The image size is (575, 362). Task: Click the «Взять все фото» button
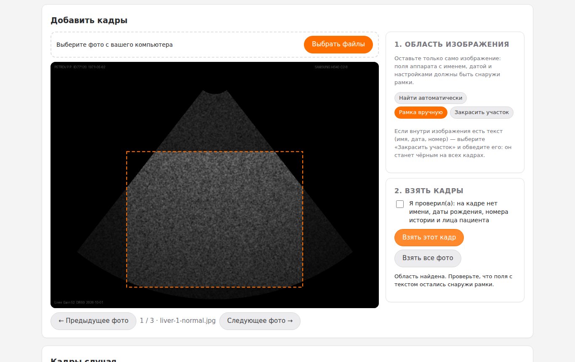(428, 258)
